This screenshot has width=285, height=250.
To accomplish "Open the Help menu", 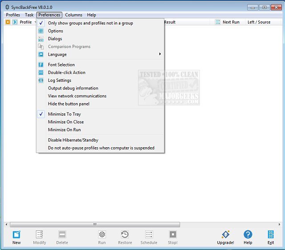I will pos(91,15).
